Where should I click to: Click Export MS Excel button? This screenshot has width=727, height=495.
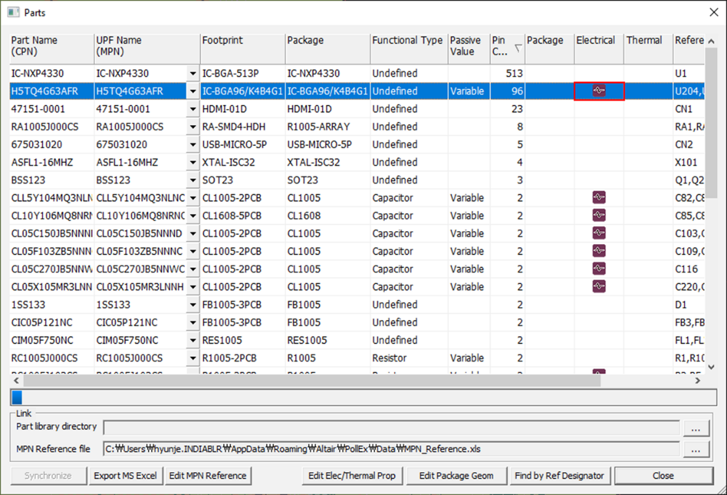tap(126, 476)
